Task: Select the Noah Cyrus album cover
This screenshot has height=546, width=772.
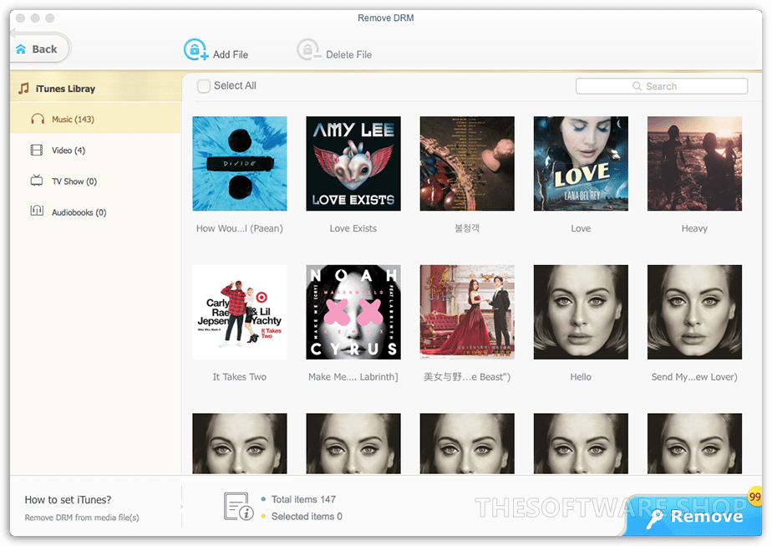Action: [353, 312]
